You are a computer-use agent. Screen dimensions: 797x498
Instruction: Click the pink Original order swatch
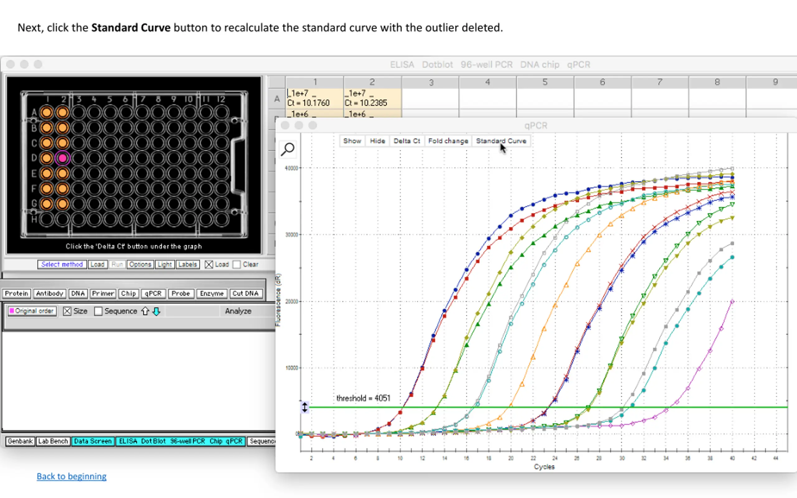click(x=12, y=311)
